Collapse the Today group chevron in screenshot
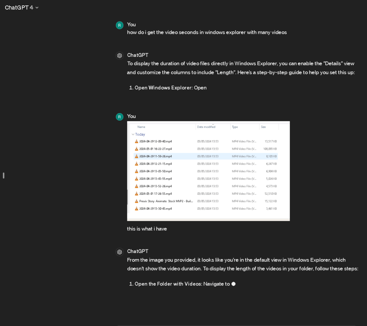Viewport: 367px width, 326px height. (133, 135)
